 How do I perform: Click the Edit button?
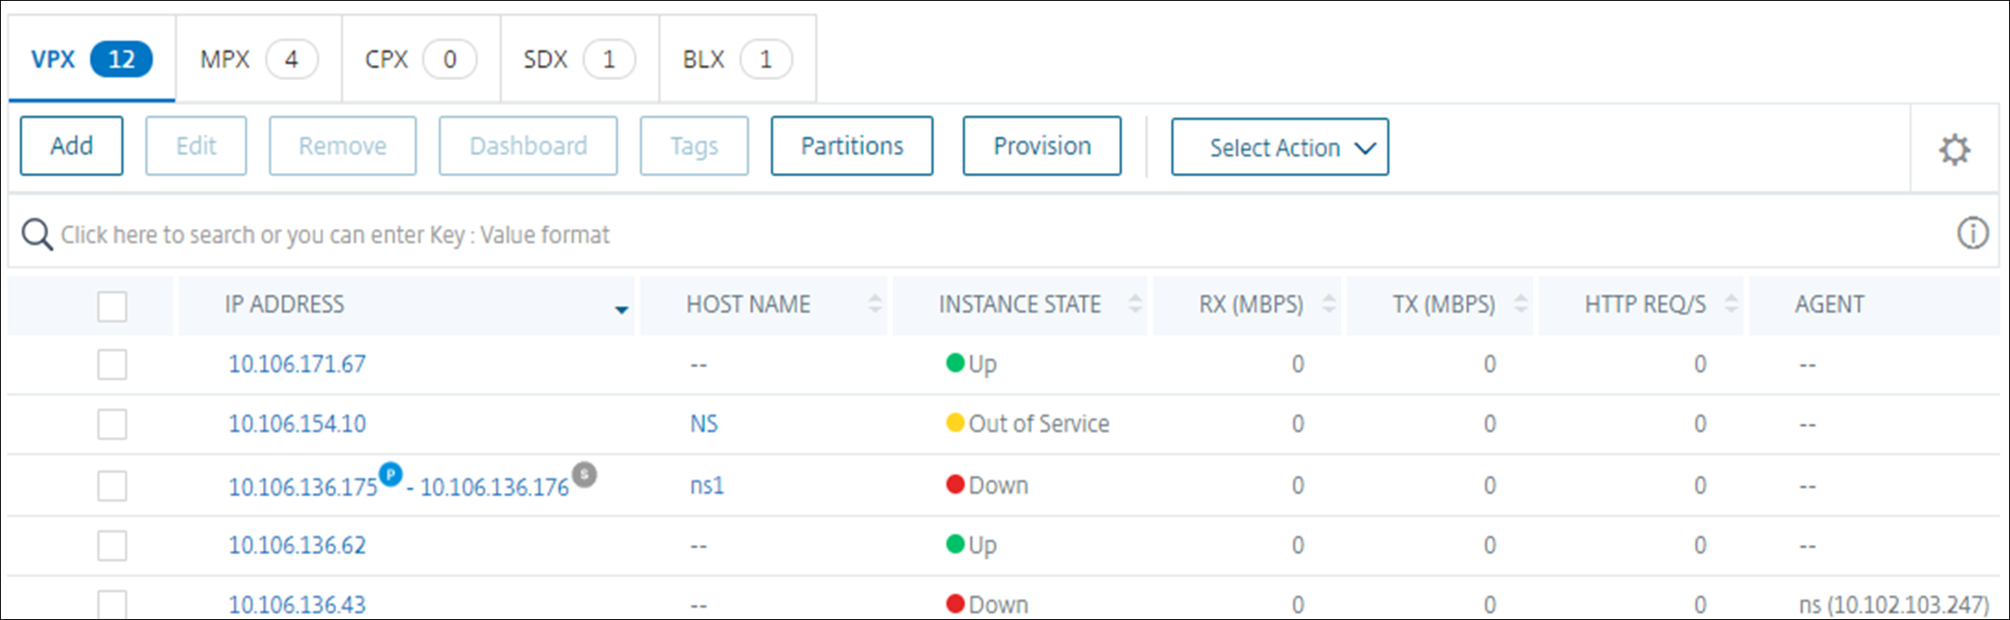(196, 146)
